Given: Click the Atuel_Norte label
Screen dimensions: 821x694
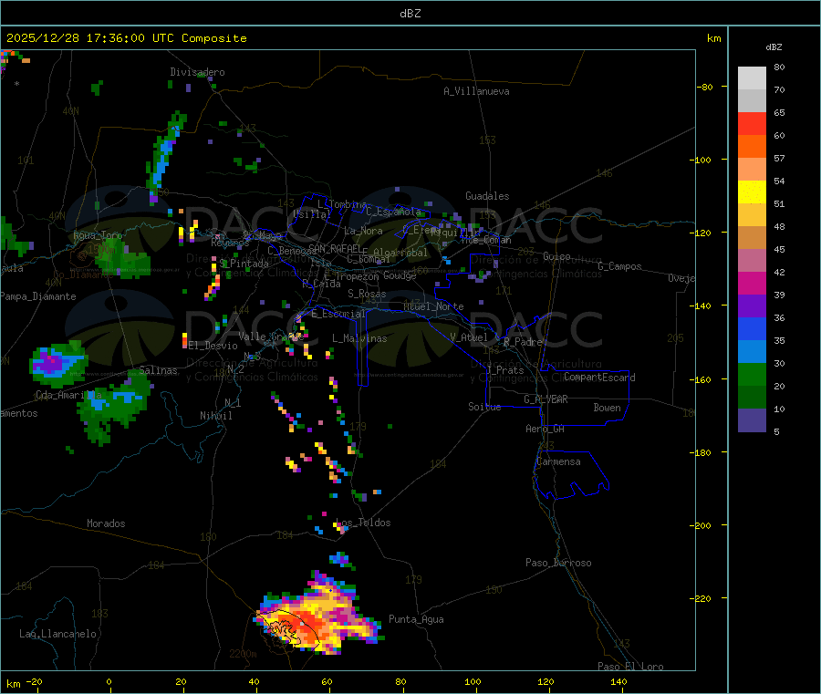Looking at the screenshot, I should (433, 306).
